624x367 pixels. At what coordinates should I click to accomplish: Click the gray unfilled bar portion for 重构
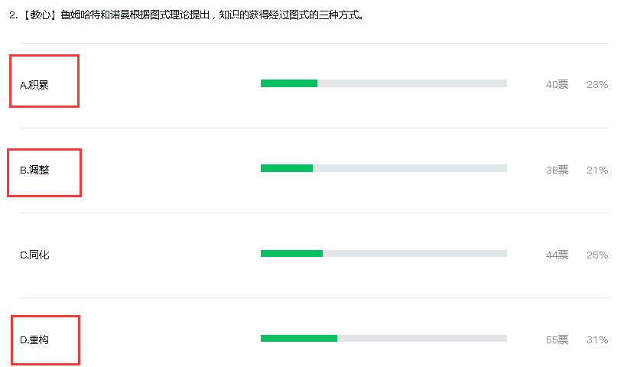pyautogui.click(x=422, y=339)
